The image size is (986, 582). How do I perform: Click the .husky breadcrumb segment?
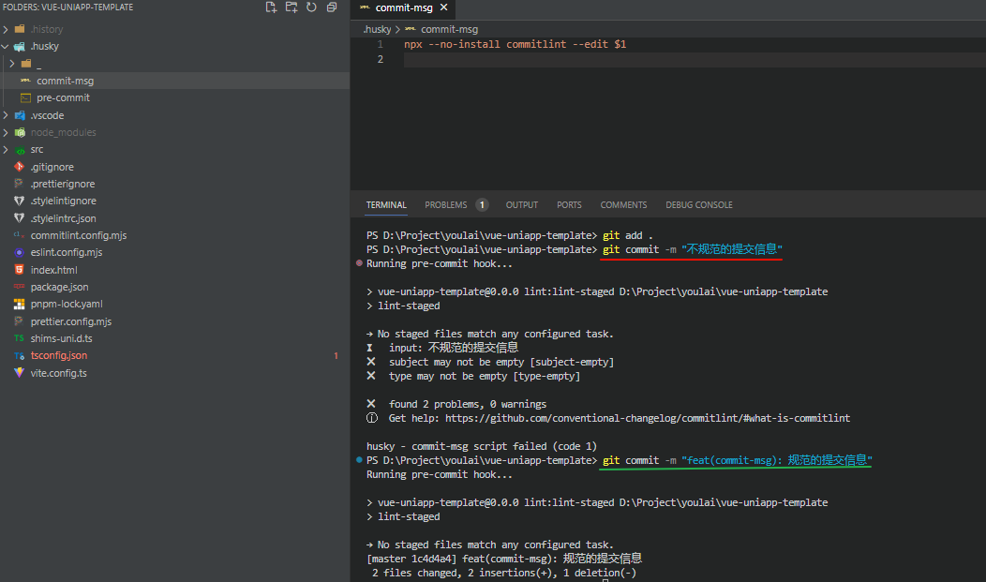pos(377,29)
